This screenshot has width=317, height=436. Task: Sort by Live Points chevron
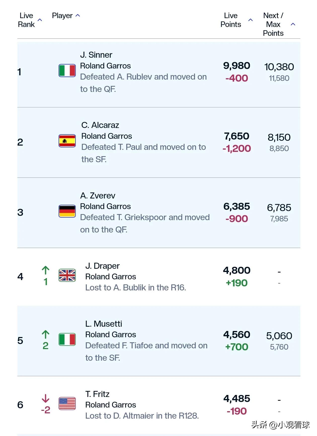click(251, 20)
